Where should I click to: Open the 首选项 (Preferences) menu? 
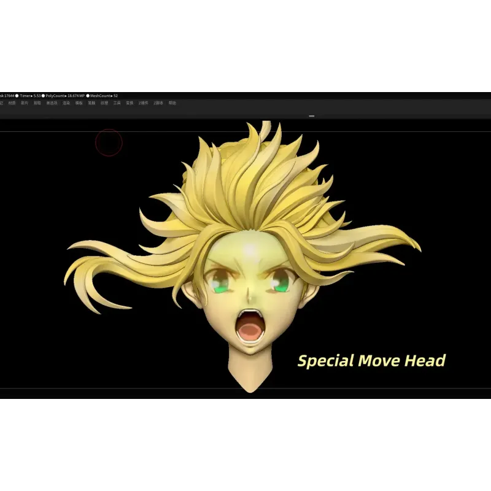52,103
